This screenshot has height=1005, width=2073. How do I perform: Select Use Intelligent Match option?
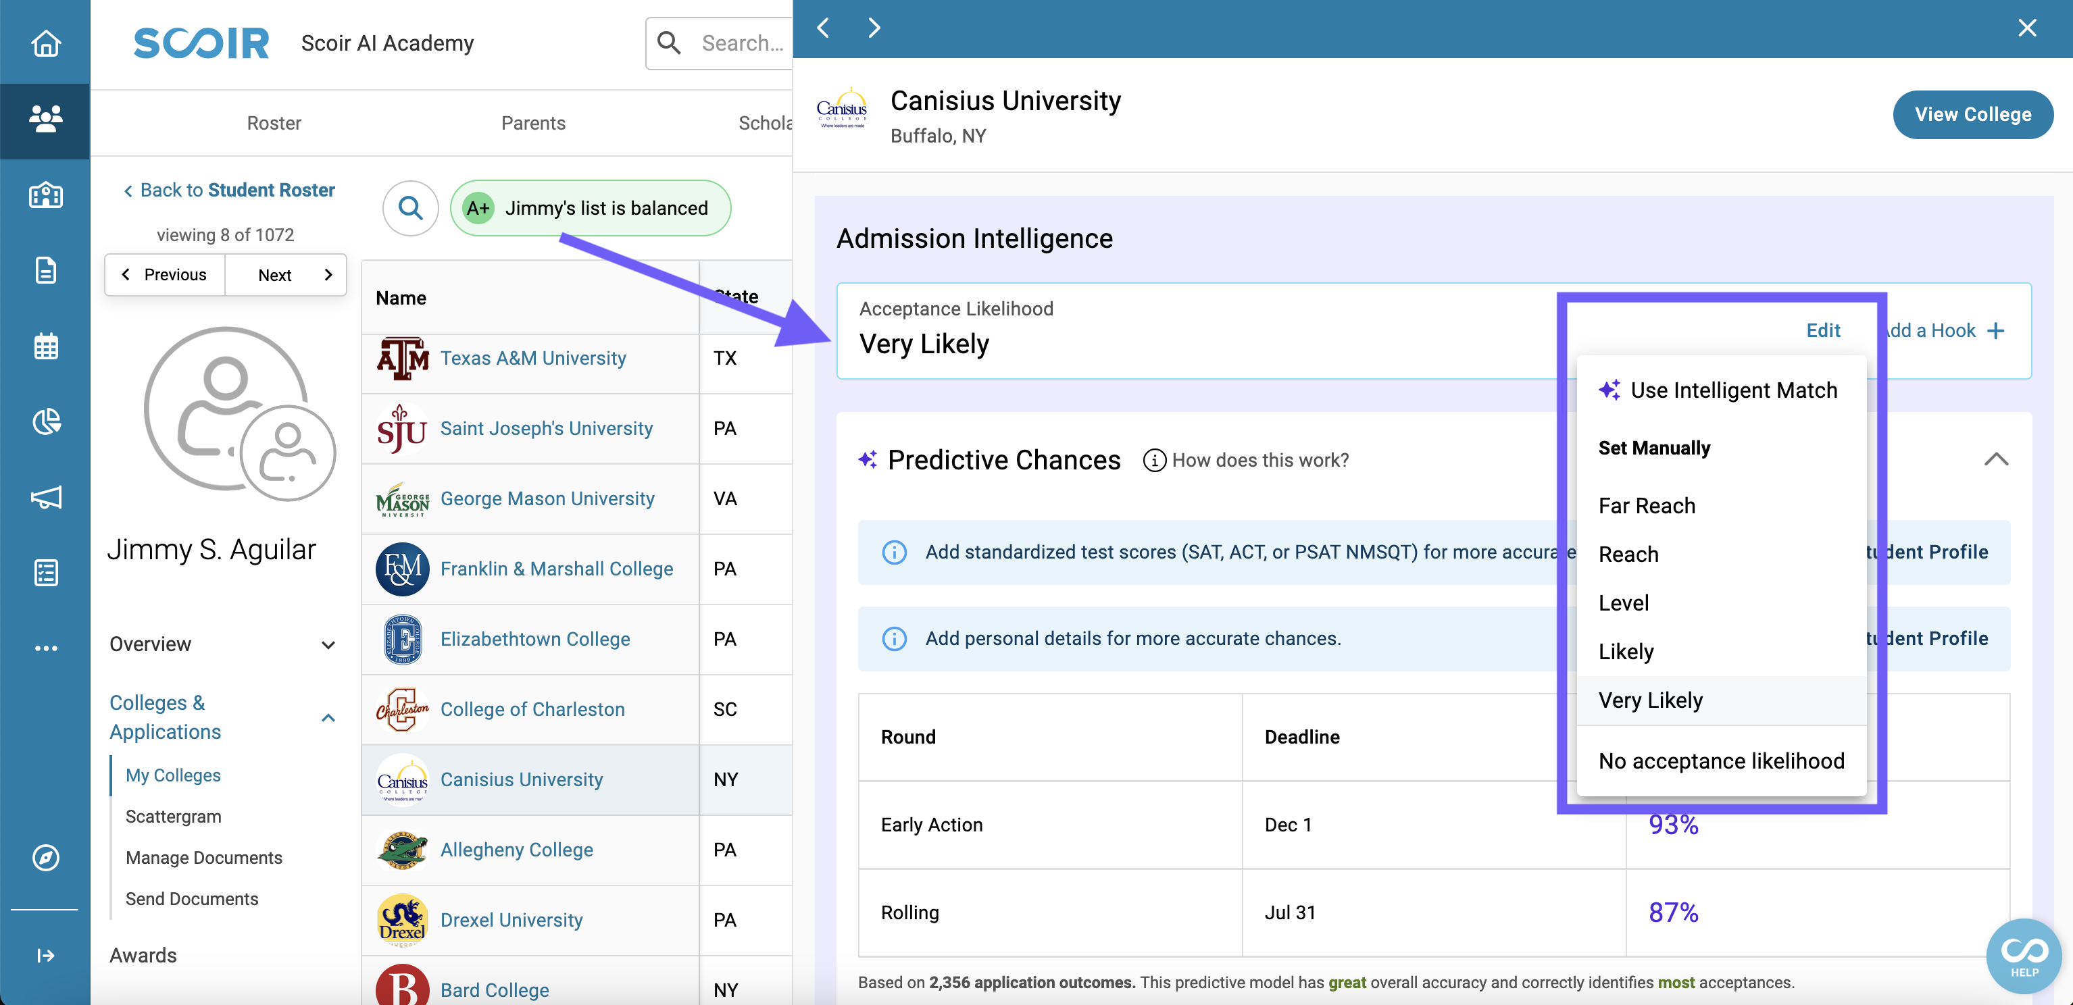1720,390
